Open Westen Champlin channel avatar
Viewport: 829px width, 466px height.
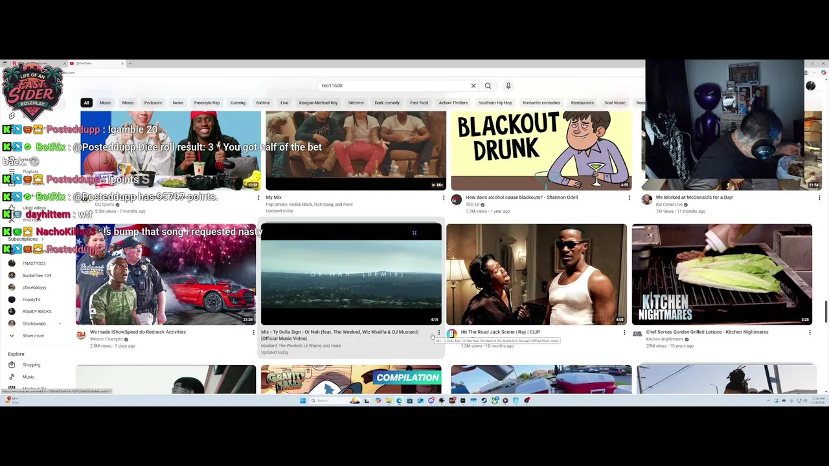[x=81, y=335]
